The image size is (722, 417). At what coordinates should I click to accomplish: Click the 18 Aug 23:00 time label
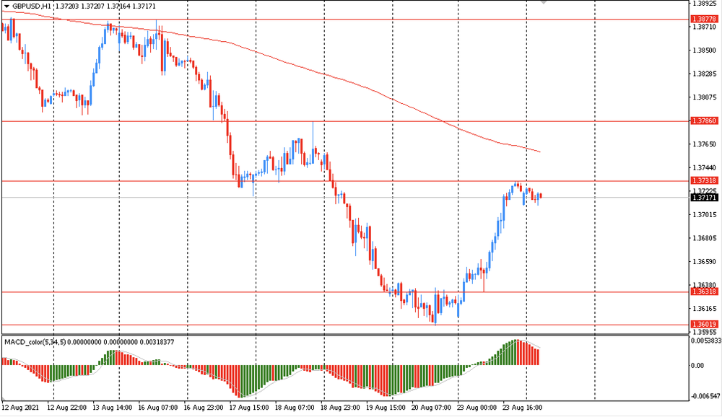pos(340,408)
